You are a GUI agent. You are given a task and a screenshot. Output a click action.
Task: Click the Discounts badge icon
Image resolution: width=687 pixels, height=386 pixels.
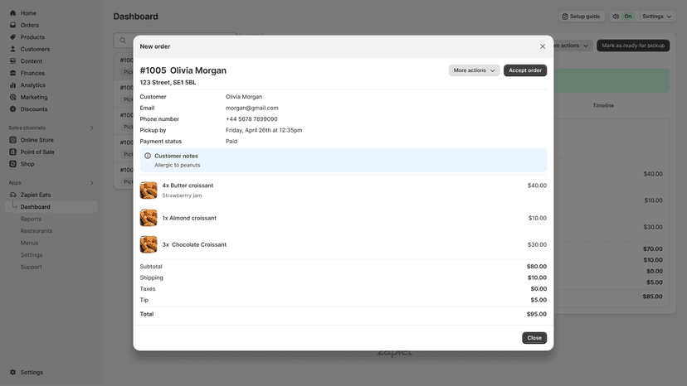[x=12, y=109]
